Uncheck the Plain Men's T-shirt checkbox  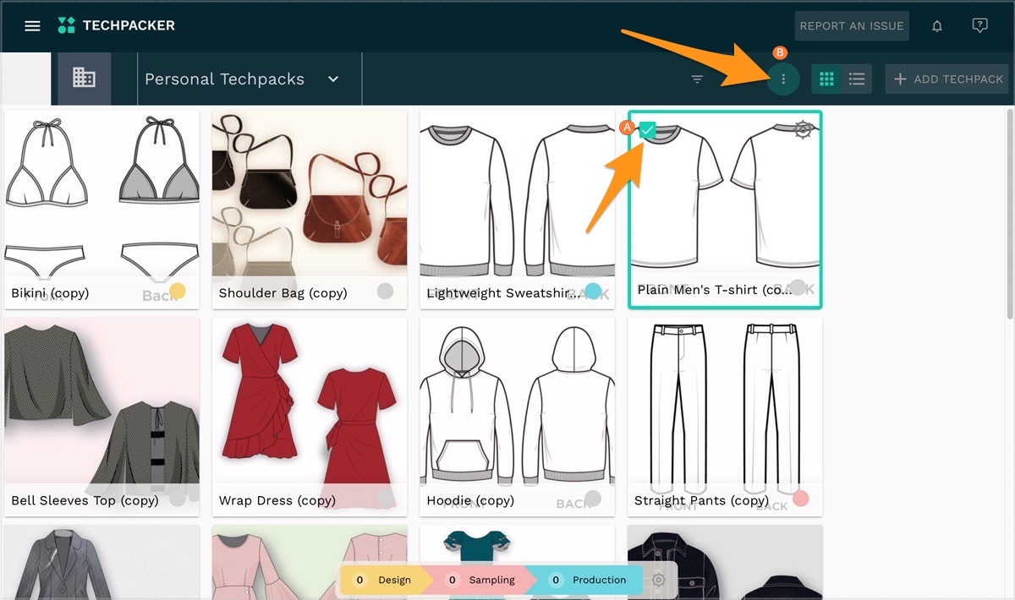(648, 130)
